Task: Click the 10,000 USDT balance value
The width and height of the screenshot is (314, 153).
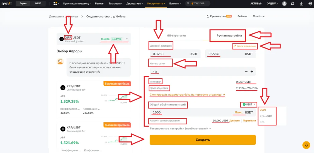Action: click(x=220, y=120)
